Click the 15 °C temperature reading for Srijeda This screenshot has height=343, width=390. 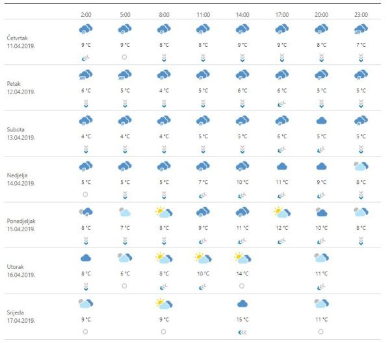click(x=242, y=319)
